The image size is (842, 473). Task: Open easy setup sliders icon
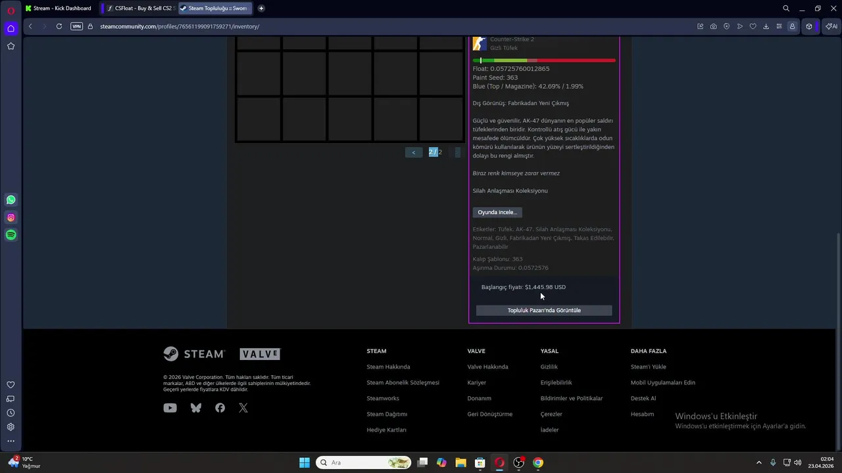[779, 26]
